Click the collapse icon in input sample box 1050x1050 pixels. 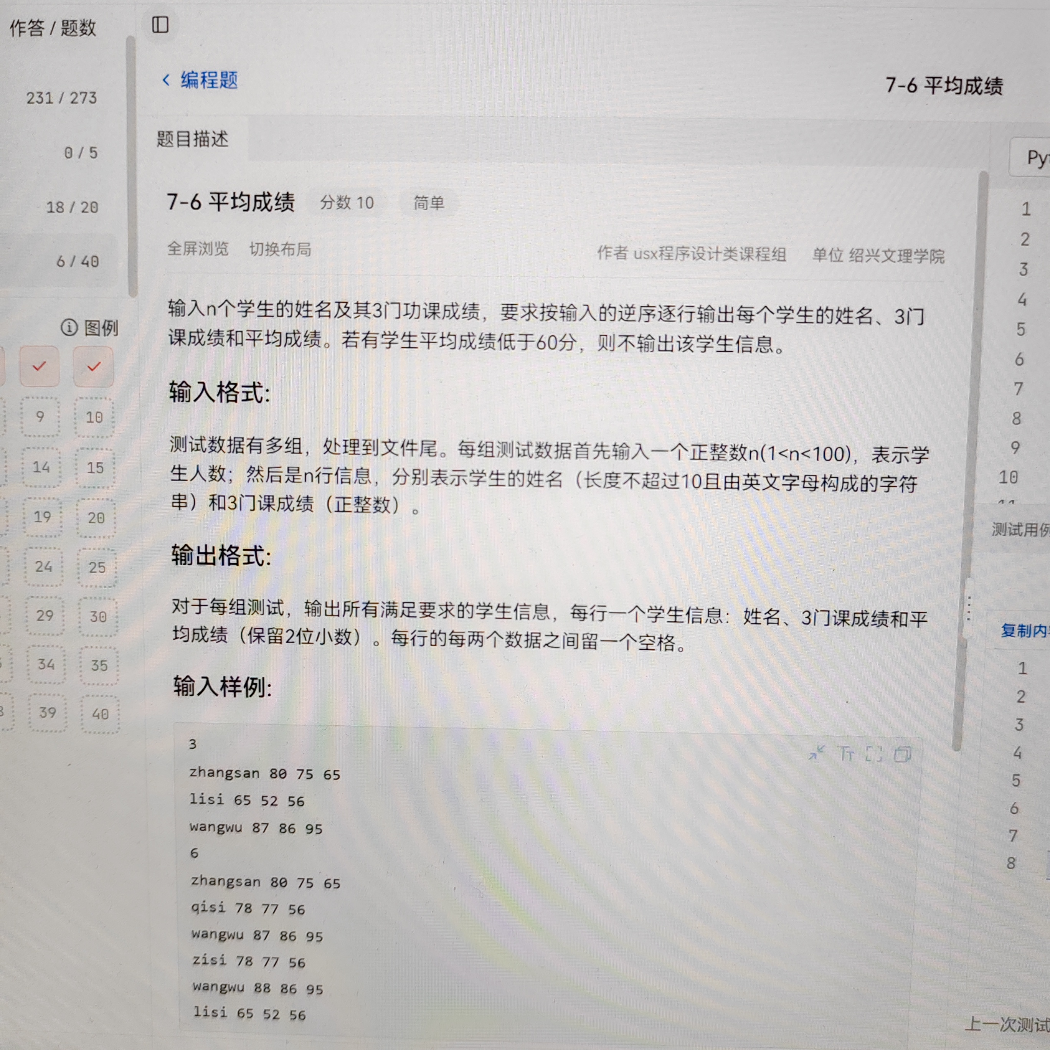[x=816, y=753]
